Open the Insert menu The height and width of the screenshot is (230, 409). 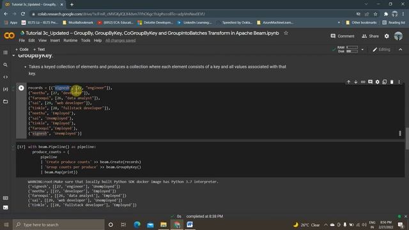point(55,40)
